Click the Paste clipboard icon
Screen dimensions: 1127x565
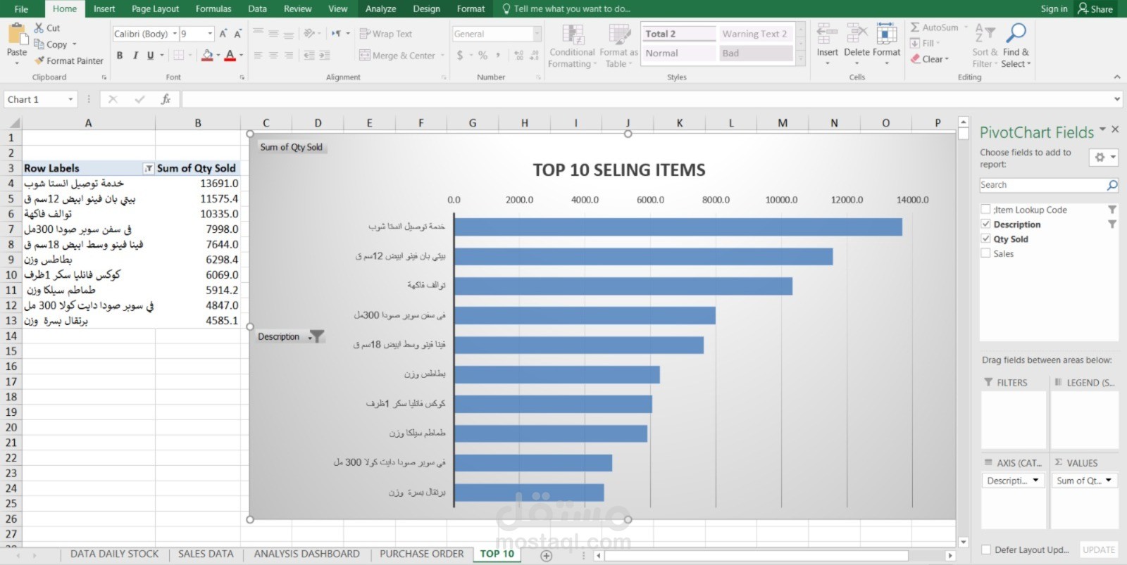coord(16,34)
